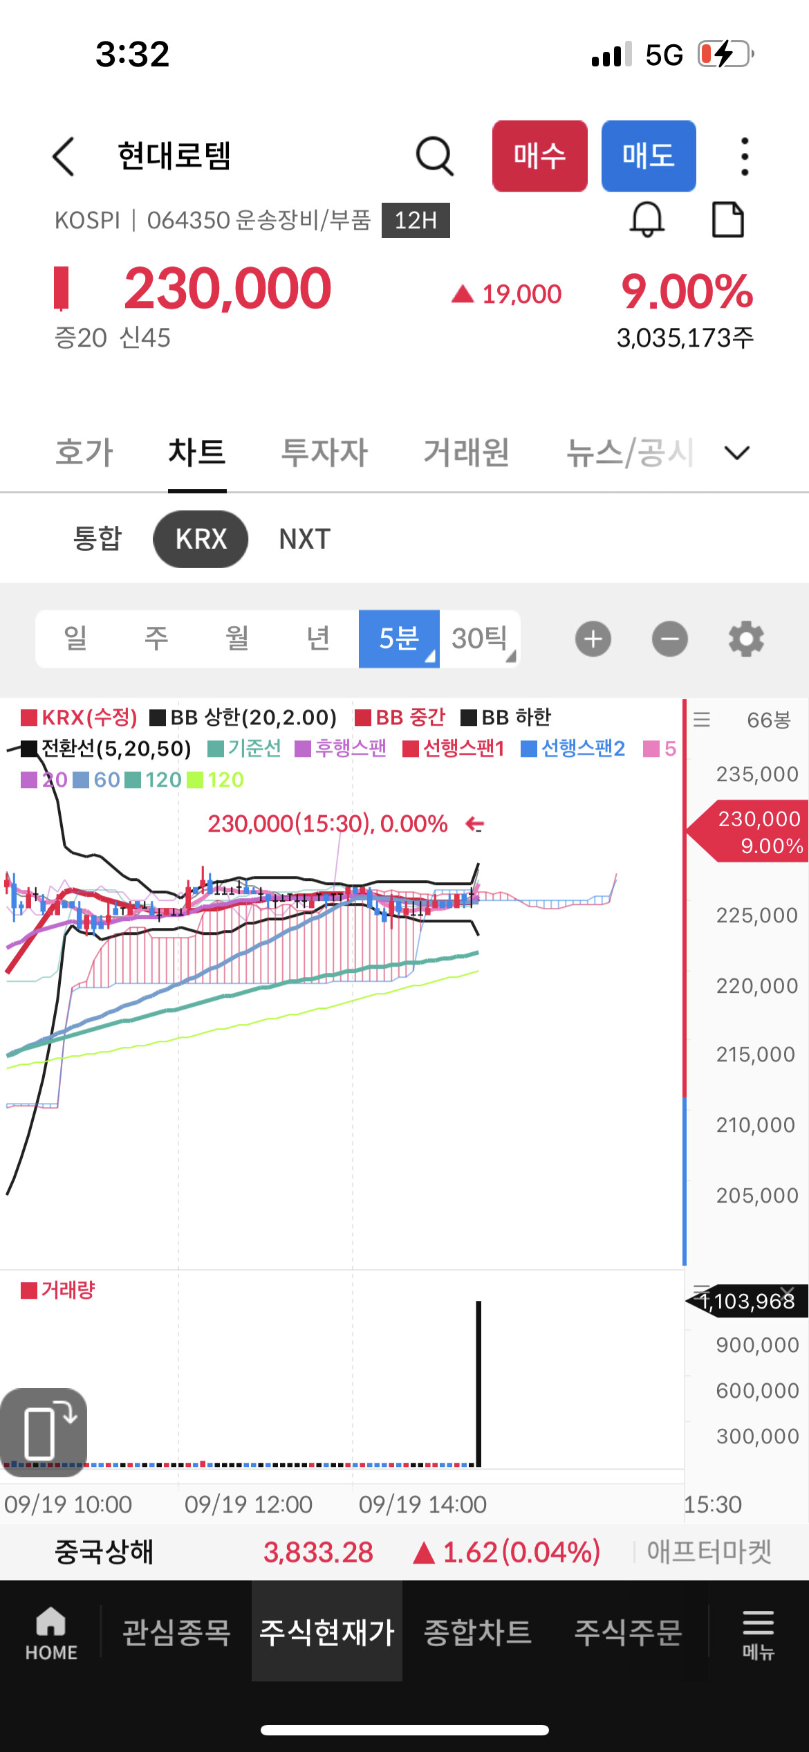Tap the 09/19 12:00 time axis label
This screenshot has width=809, height=1752.
pos(248,1504)
